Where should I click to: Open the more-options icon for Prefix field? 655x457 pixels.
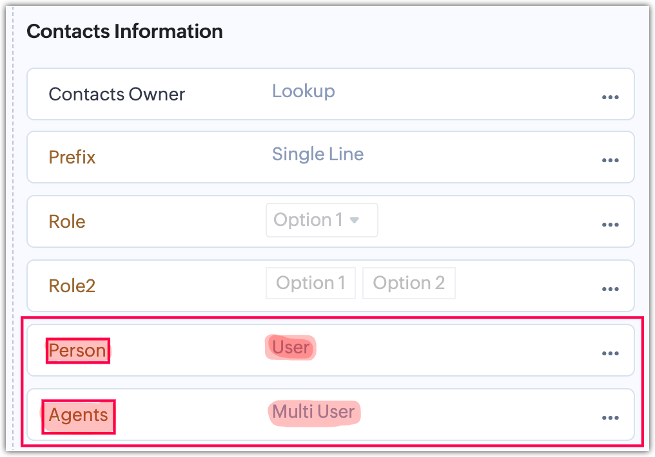click(x=610, y=160)
